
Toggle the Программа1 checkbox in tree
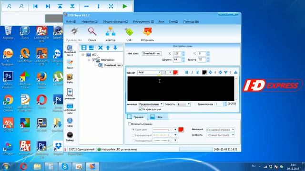(x=93, y=60)
